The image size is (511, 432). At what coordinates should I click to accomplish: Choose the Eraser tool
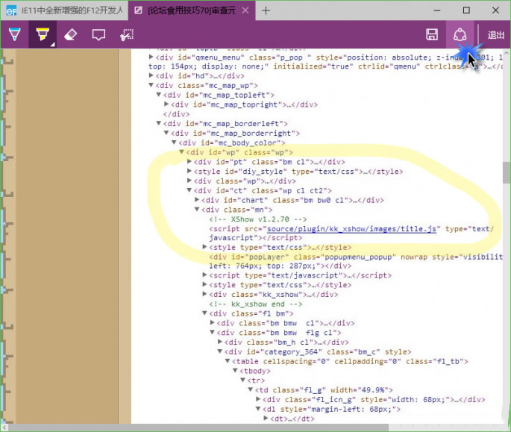point(70,34)
